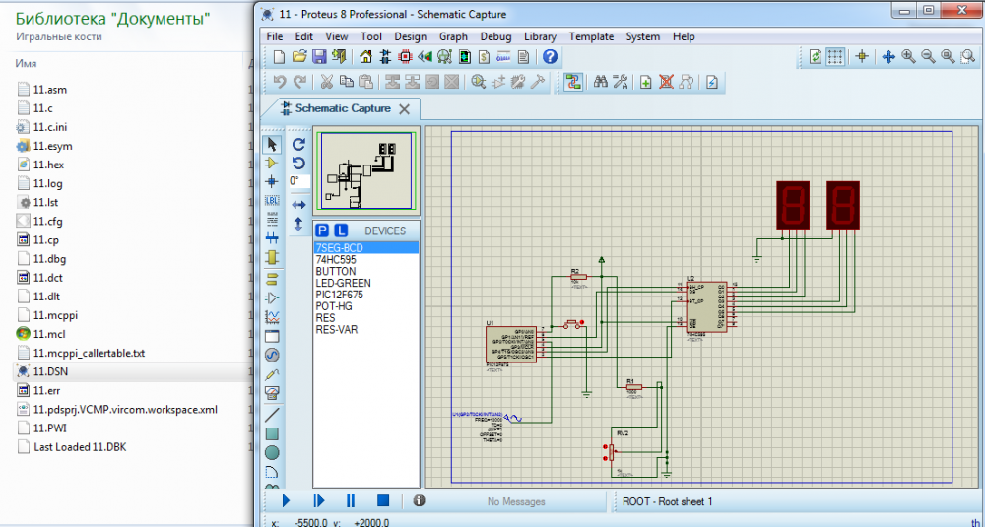Click the rotation angle field showing 0°

click(x=299, y=181)
